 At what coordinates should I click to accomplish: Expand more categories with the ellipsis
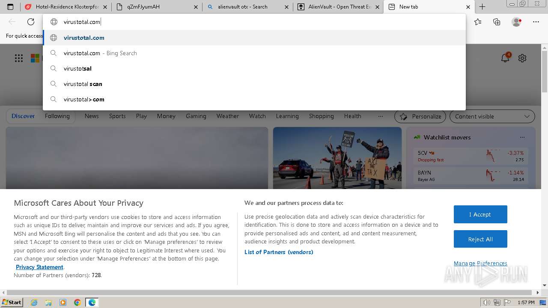coord(381,116)
